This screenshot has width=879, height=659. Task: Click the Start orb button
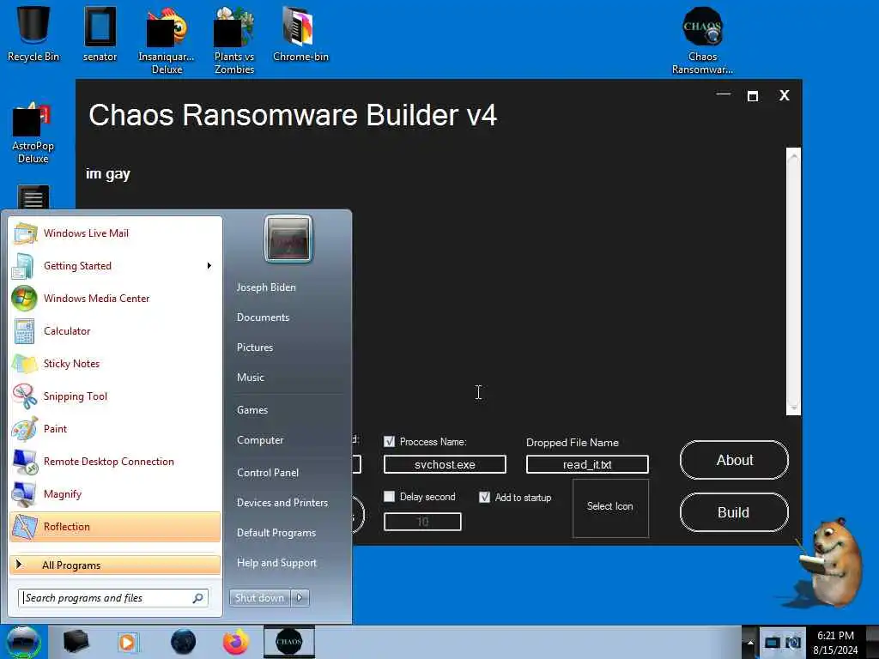point(23,642)
